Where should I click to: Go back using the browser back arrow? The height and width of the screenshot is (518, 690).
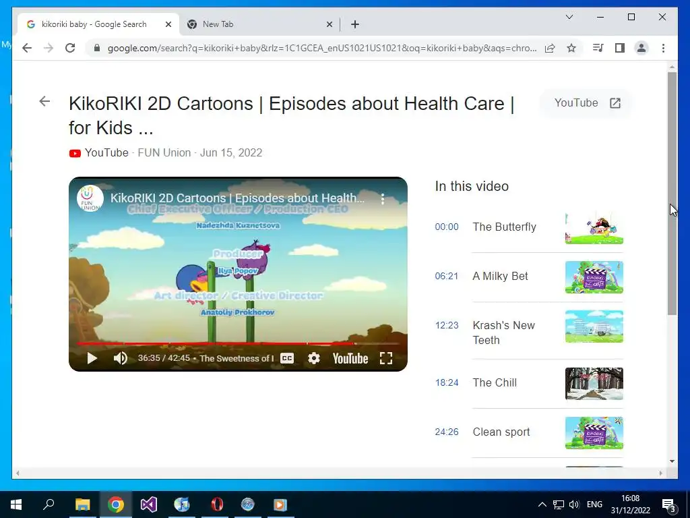[x=27, y=48]
